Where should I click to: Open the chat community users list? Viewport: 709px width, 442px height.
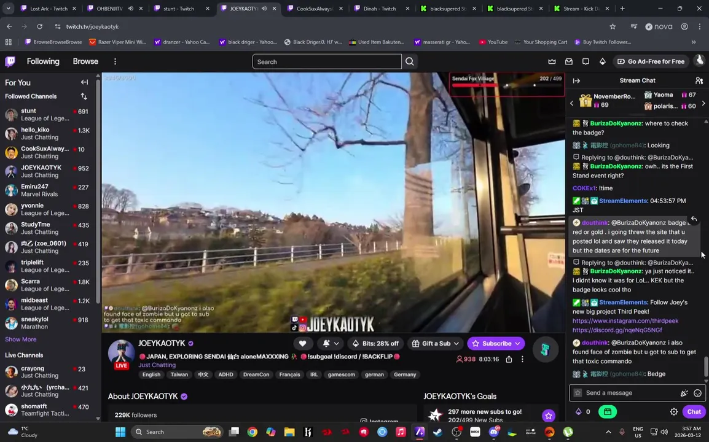[x=699, y=80]
